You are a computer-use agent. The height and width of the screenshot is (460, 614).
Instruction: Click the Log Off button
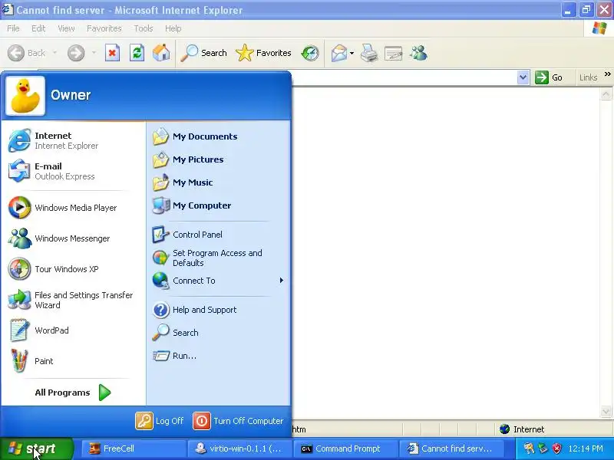[160, 421]
